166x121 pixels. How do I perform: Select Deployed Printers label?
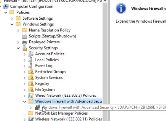pyautogui.click(x=44, y=42)
